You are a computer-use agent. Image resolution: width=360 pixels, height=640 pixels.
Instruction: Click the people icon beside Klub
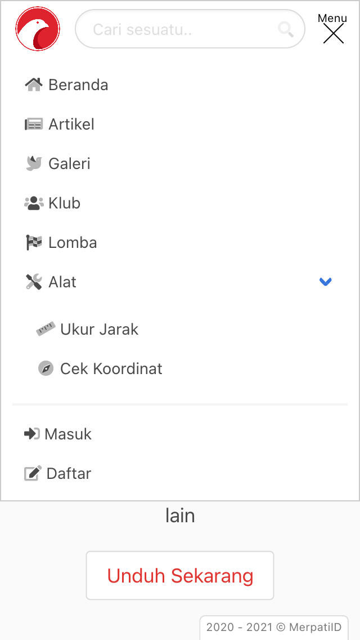pos(34,203)
